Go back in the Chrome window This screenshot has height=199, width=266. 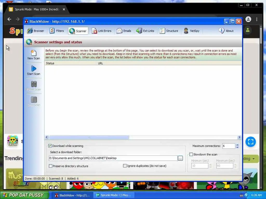(9, 19)
